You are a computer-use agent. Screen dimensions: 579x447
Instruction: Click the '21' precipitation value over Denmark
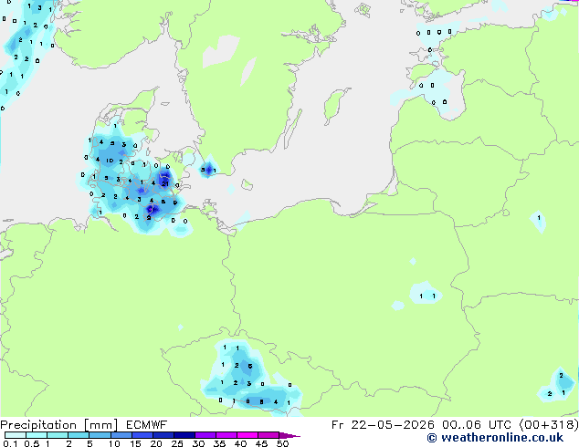165,183
